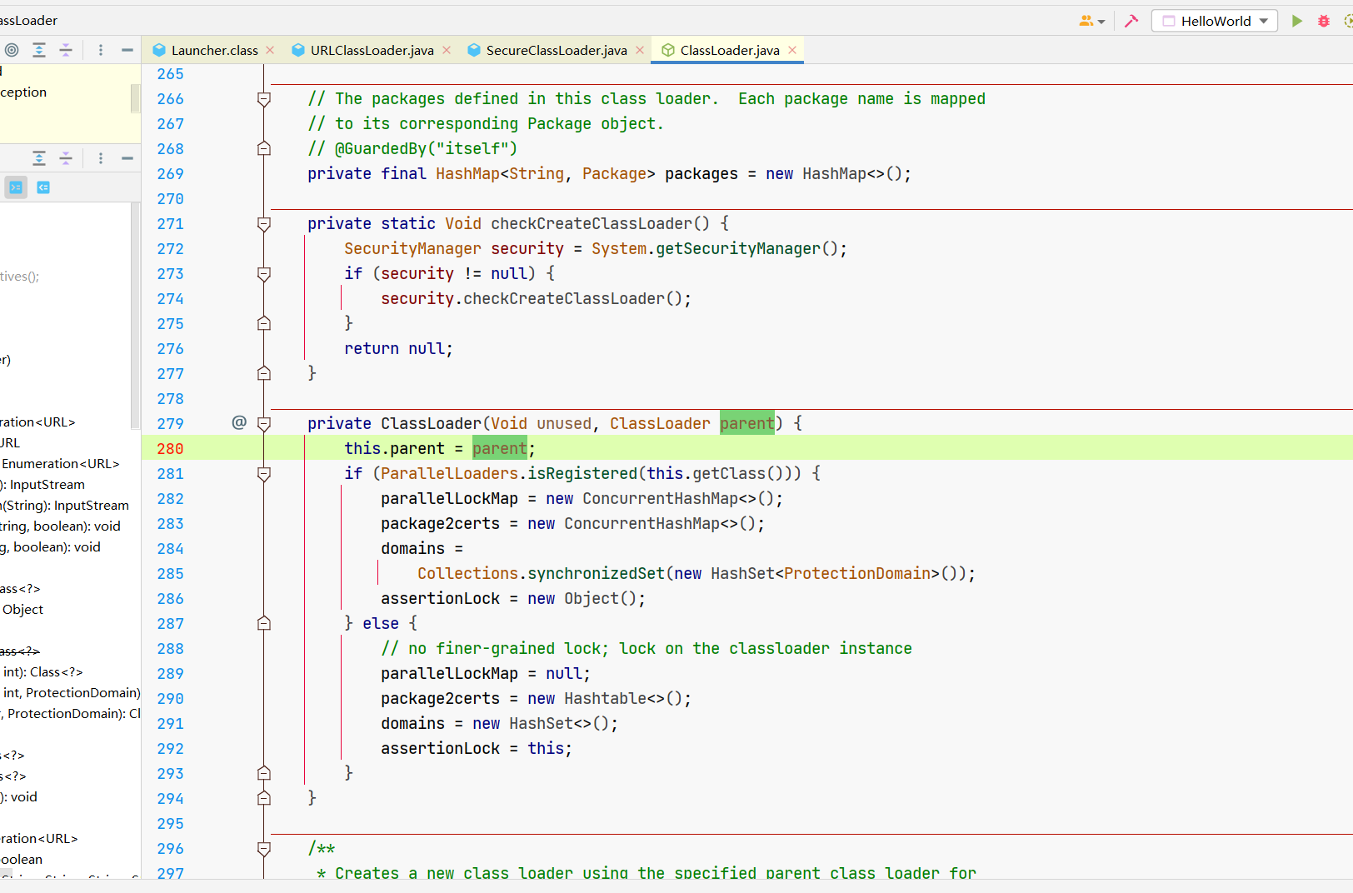Click the 'ception' item in the yellow panel
Viewport: 1353px width, 893px height.
(x=23, y=92)
